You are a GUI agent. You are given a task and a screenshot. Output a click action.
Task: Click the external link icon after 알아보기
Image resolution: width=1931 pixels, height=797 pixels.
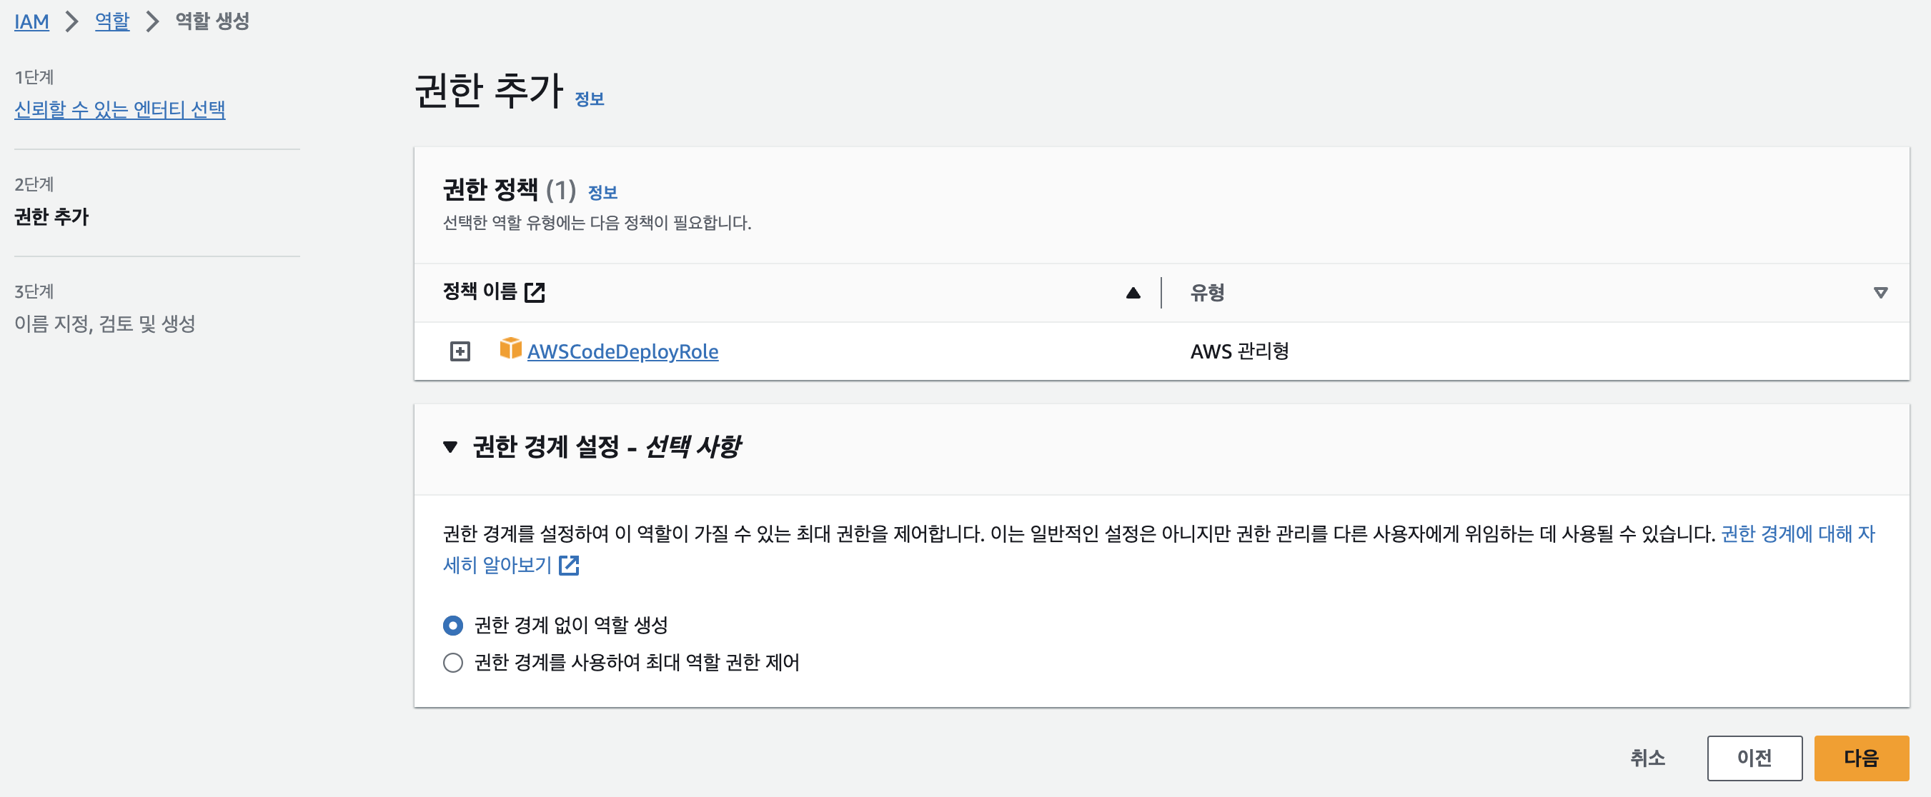(570, 566)
